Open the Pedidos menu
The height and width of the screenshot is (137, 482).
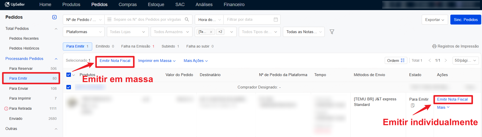pyautogui.click(x=99, y=5)
